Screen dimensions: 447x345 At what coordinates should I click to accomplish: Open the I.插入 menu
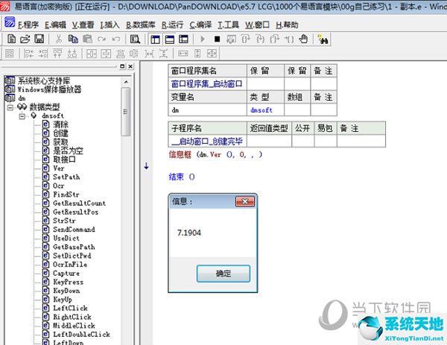[110, 25]
